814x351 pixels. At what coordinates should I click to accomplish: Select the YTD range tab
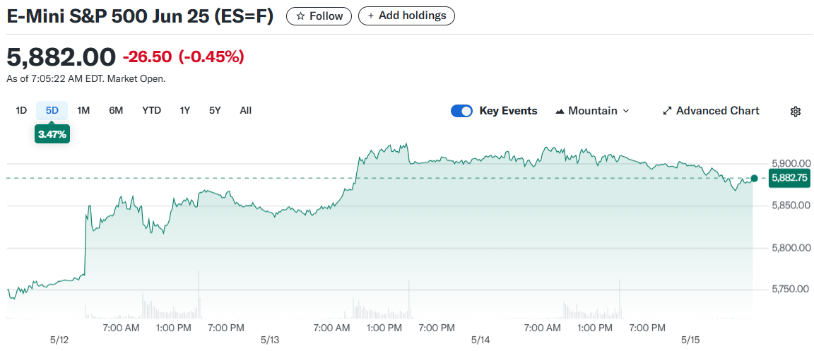pyautogui.click(x=152, y=110)
